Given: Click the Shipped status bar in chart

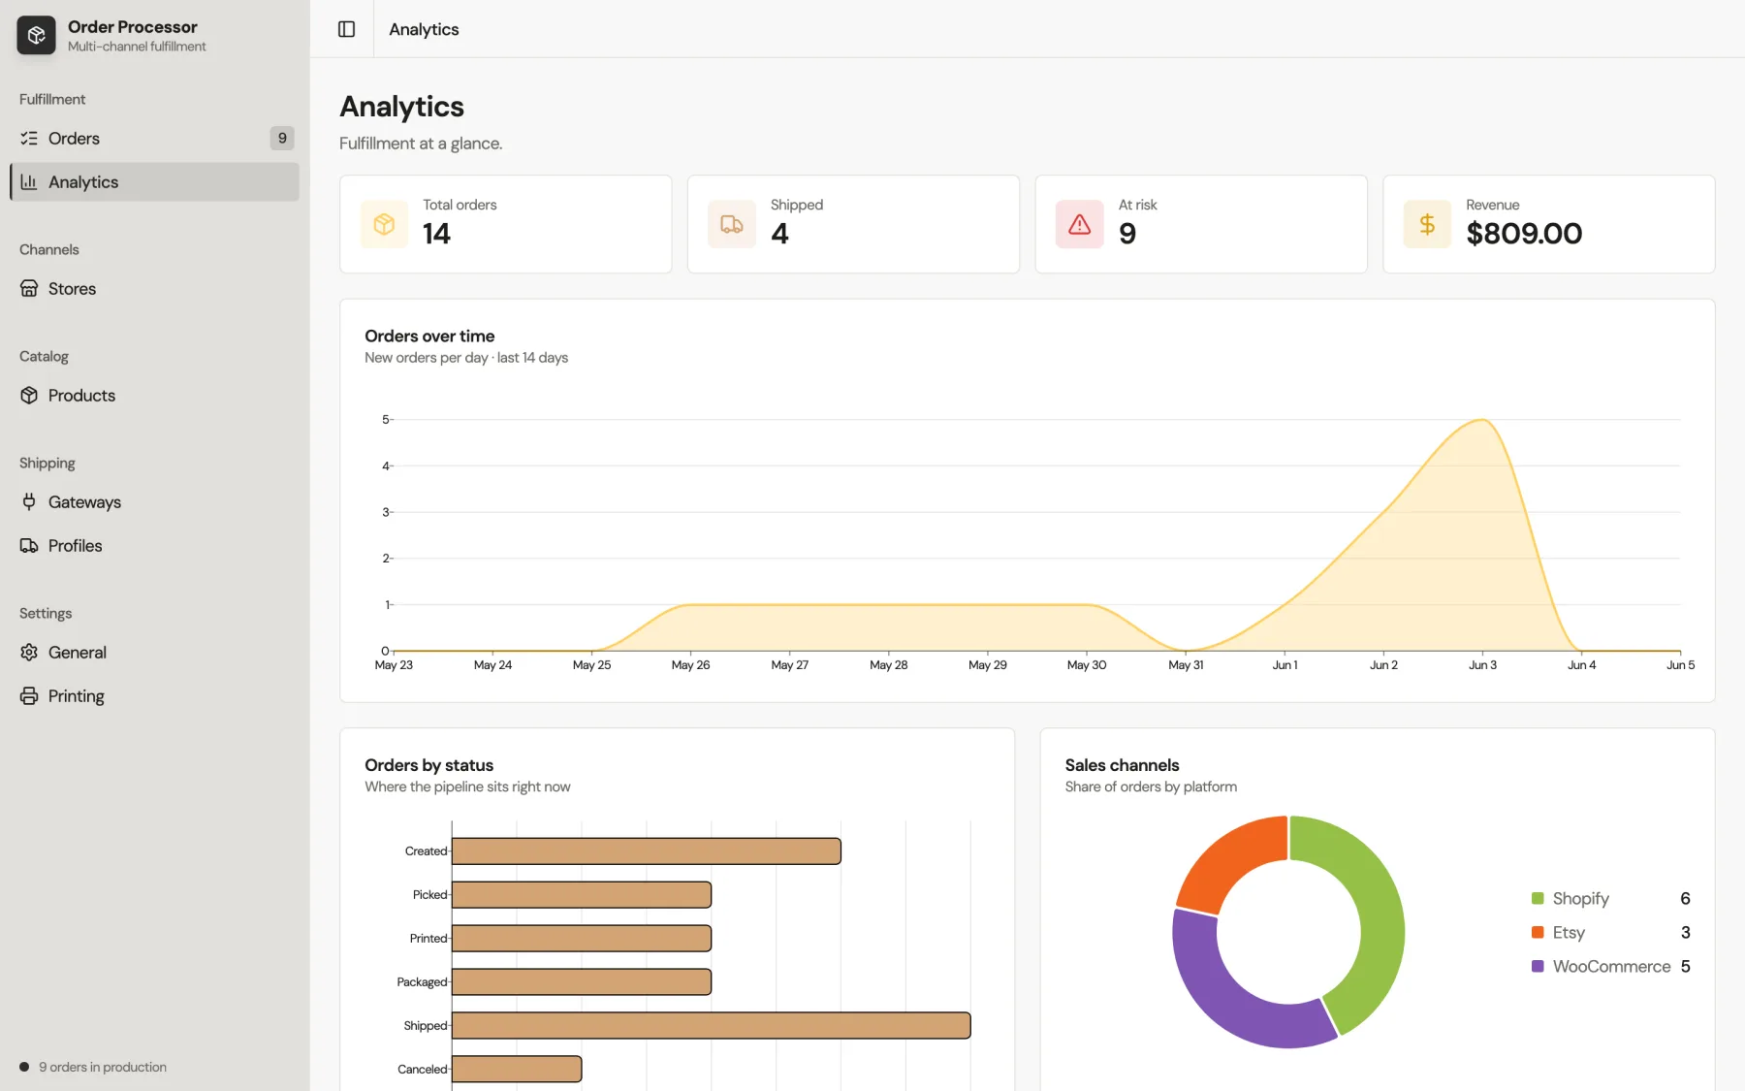Looking at the screenshot, I should click(712, 1026).
